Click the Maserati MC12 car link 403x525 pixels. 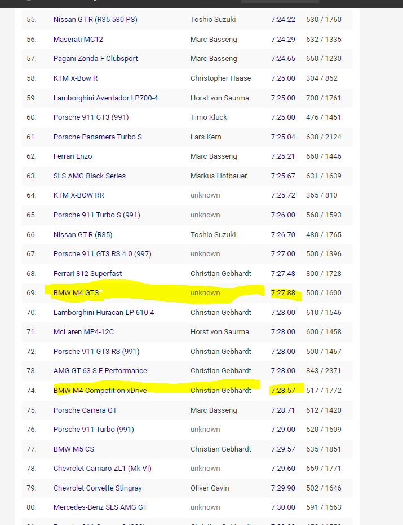coord(78,40)
